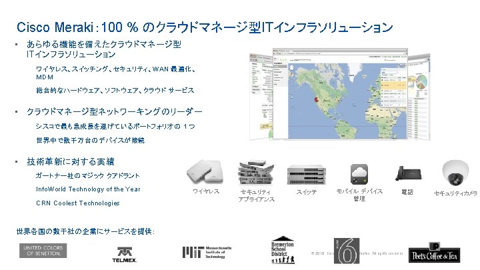Click the slide title Cisco Meraki heading
This screenshot has height=270, width=480.
click(205, 27)
